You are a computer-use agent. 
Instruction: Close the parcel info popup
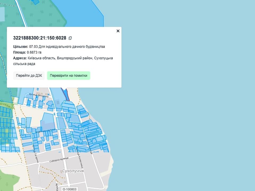[118, 31]
